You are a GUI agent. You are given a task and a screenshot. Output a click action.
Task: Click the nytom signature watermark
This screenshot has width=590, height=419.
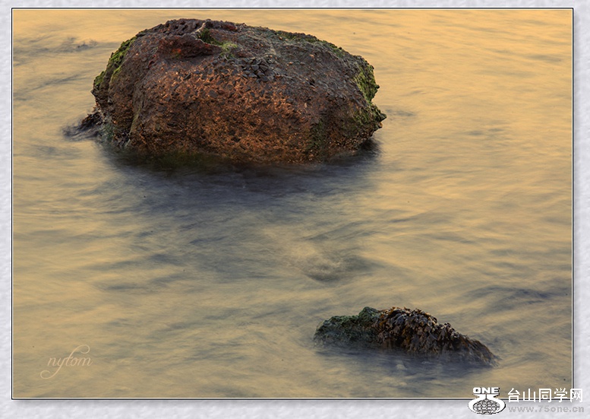point(66,362)
